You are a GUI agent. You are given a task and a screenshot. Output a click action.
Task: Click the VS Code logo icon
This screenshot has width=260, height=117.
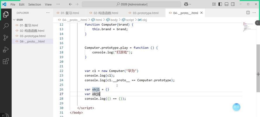tap(4, 4)
